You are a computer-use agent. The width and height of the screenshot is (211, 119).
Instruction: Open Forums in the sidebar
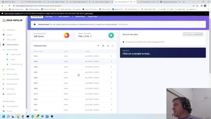coord(9,111)
